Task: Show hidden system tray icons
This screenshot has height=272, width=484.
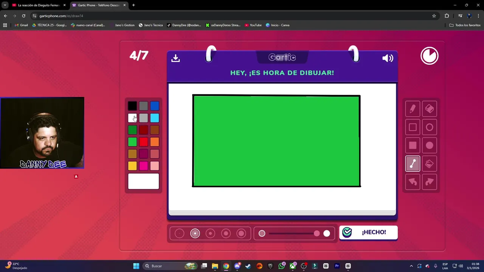Action: (x=411, y=266)
